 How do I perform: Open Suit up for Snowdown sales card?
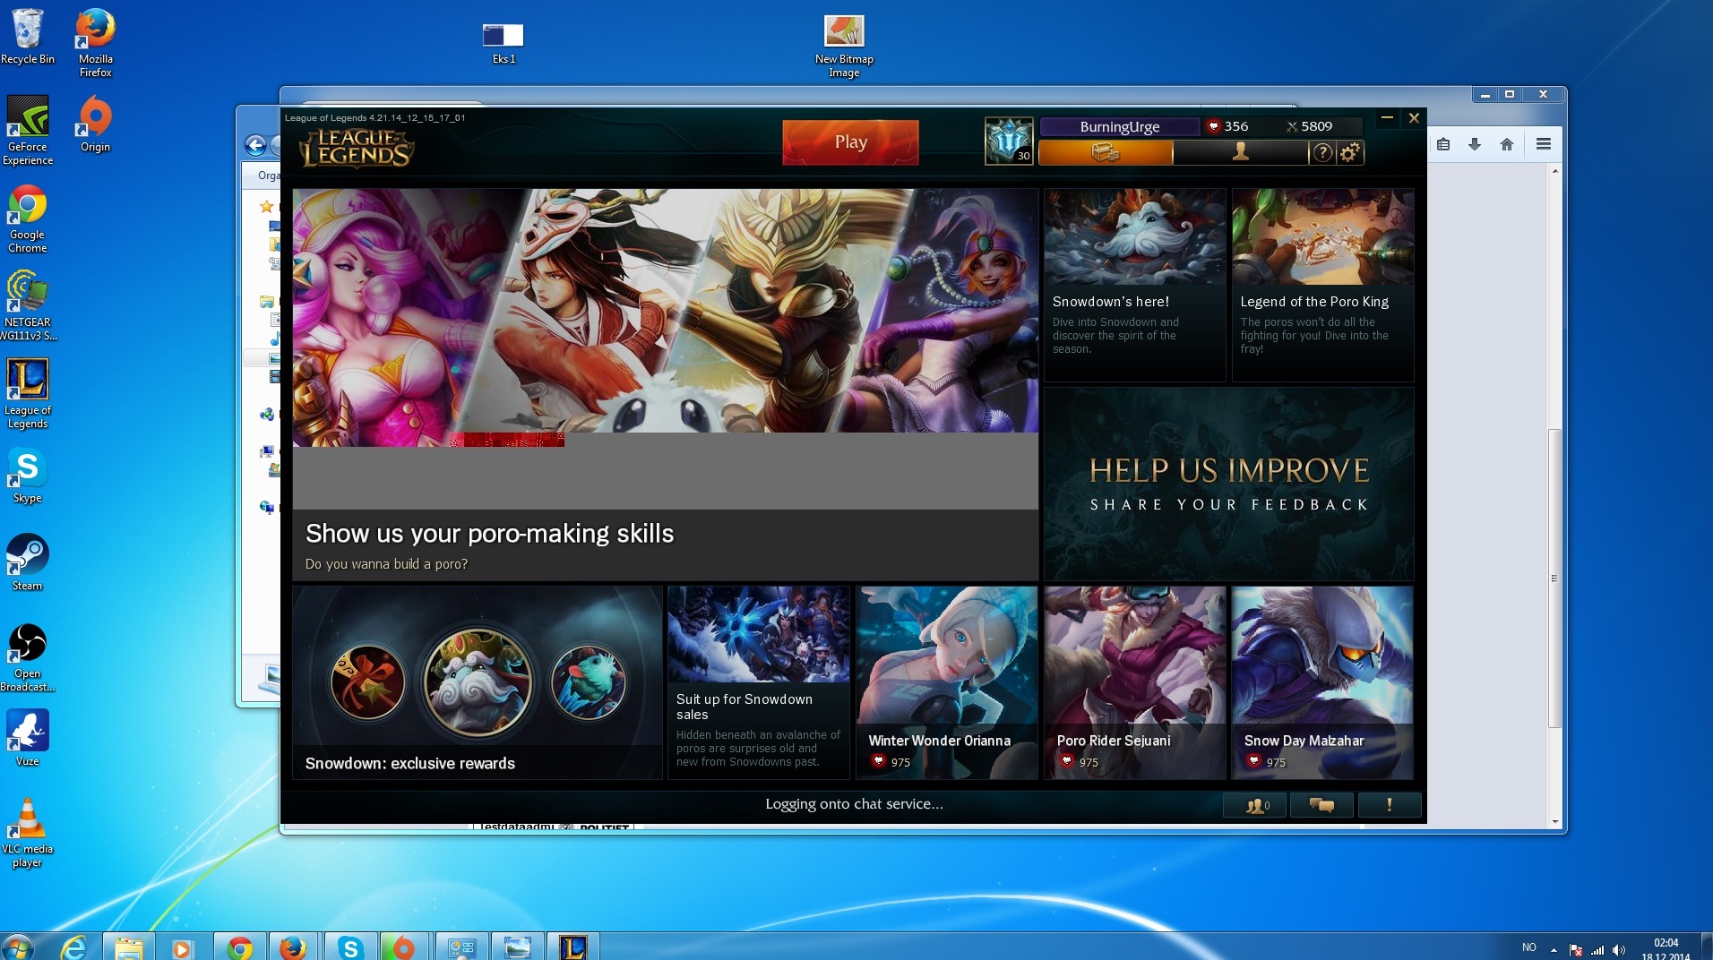[x=759, y=683]
